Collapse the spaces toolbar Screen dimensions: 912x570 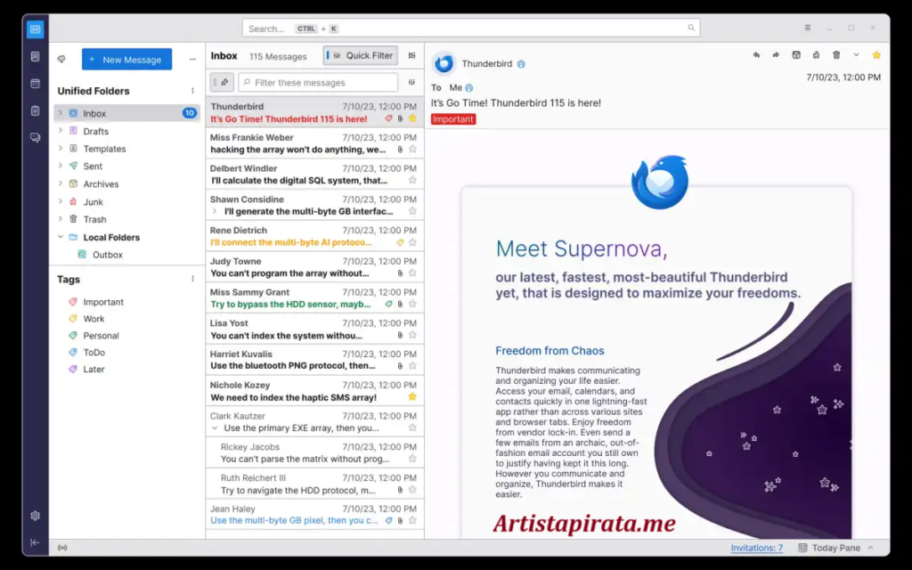coord(36,542)
